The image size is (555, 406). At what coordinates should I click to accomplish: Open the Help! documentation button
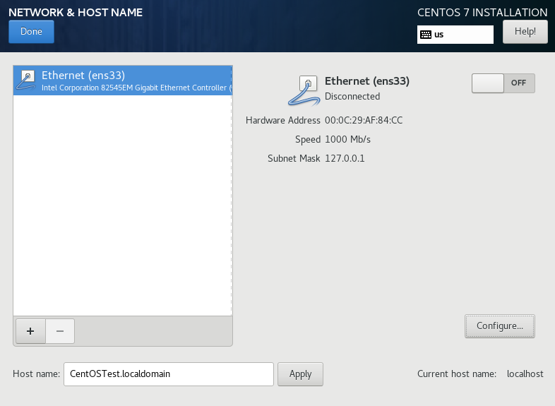[x=525, y=32]
